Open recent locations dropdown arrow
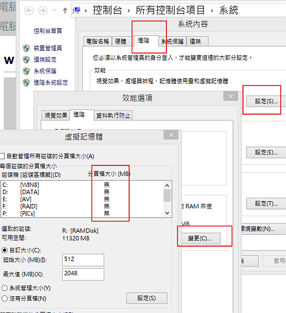This screenshot has width=286, height=313. click(x=54, y=10)
